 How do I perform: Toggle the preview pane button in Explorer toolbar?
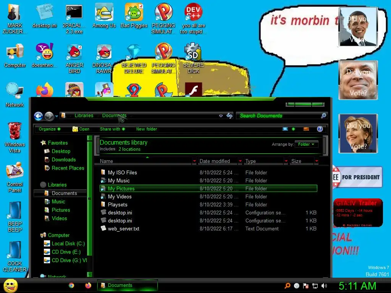click(x=306, y=129)
